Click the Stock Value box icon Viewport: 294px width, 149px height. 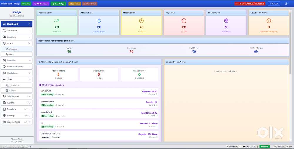(x=226, y=21)
